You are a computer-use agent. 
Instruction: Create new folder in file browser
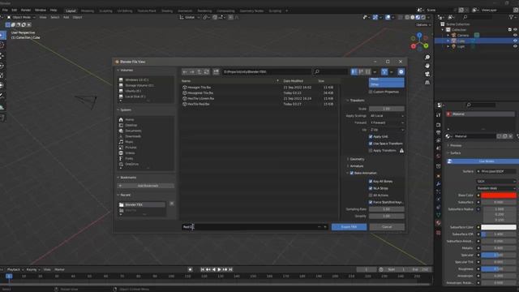click(216, 72)
